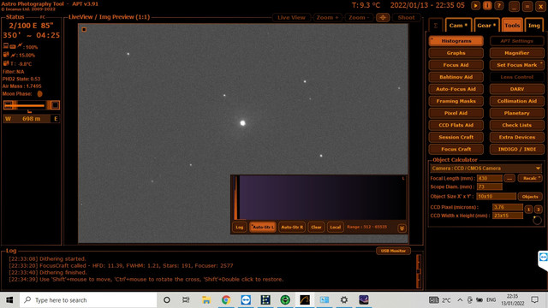Click the USB Monitor button
The height and width of the screenshot is (308, 548).
pyautogui.click(x=393, y=251)
